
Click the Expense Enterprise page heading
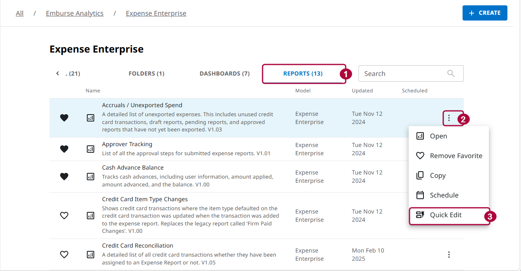pyautogui.click(x=97, y=49)
